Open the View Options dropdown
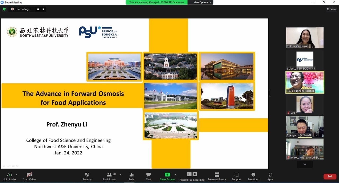The image size is (339, 183). (x=202, y=2)
